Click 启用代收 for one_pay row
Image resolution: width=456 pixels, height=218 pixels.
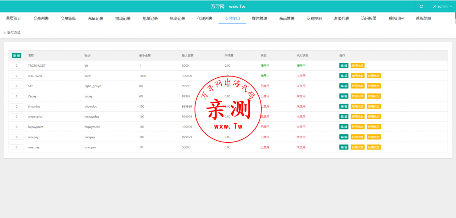pyautogui.click(x=358, y=147)
